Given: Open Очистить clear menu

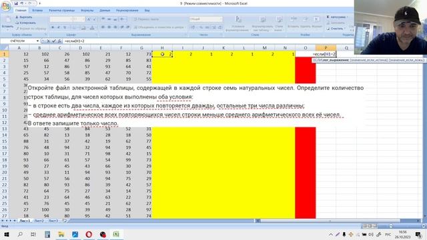Looking at the screenshot, I should pos(336,28).
